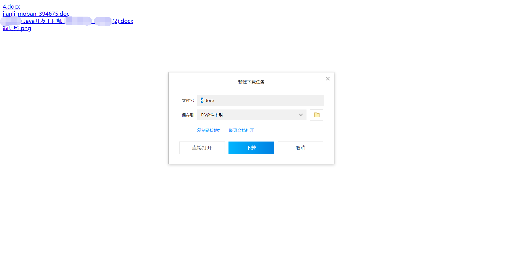Open the jianli_moban_394675.doc link

36,14
